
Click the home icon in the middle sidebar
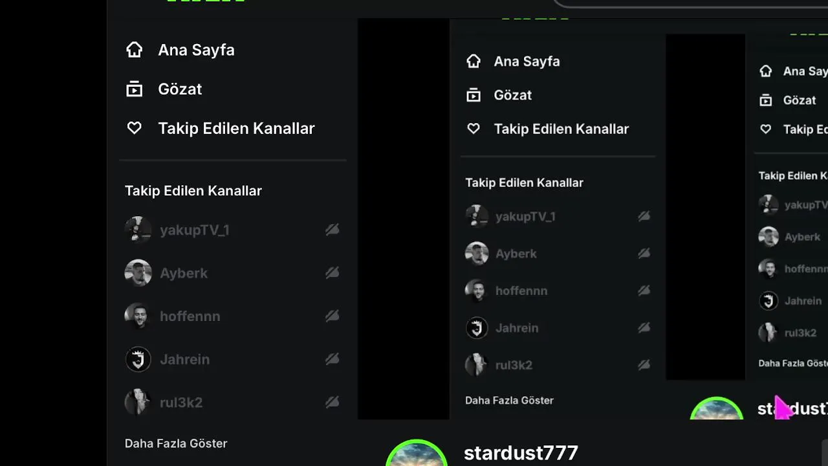pyautogui.click(x=474, y=61)
